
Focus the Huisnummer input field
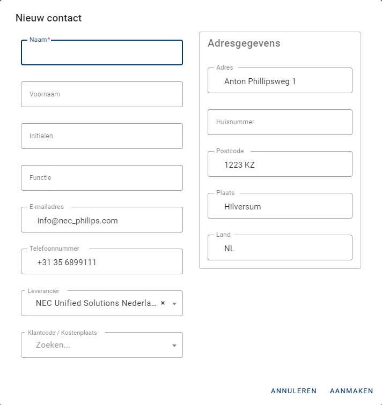(280, 122)
